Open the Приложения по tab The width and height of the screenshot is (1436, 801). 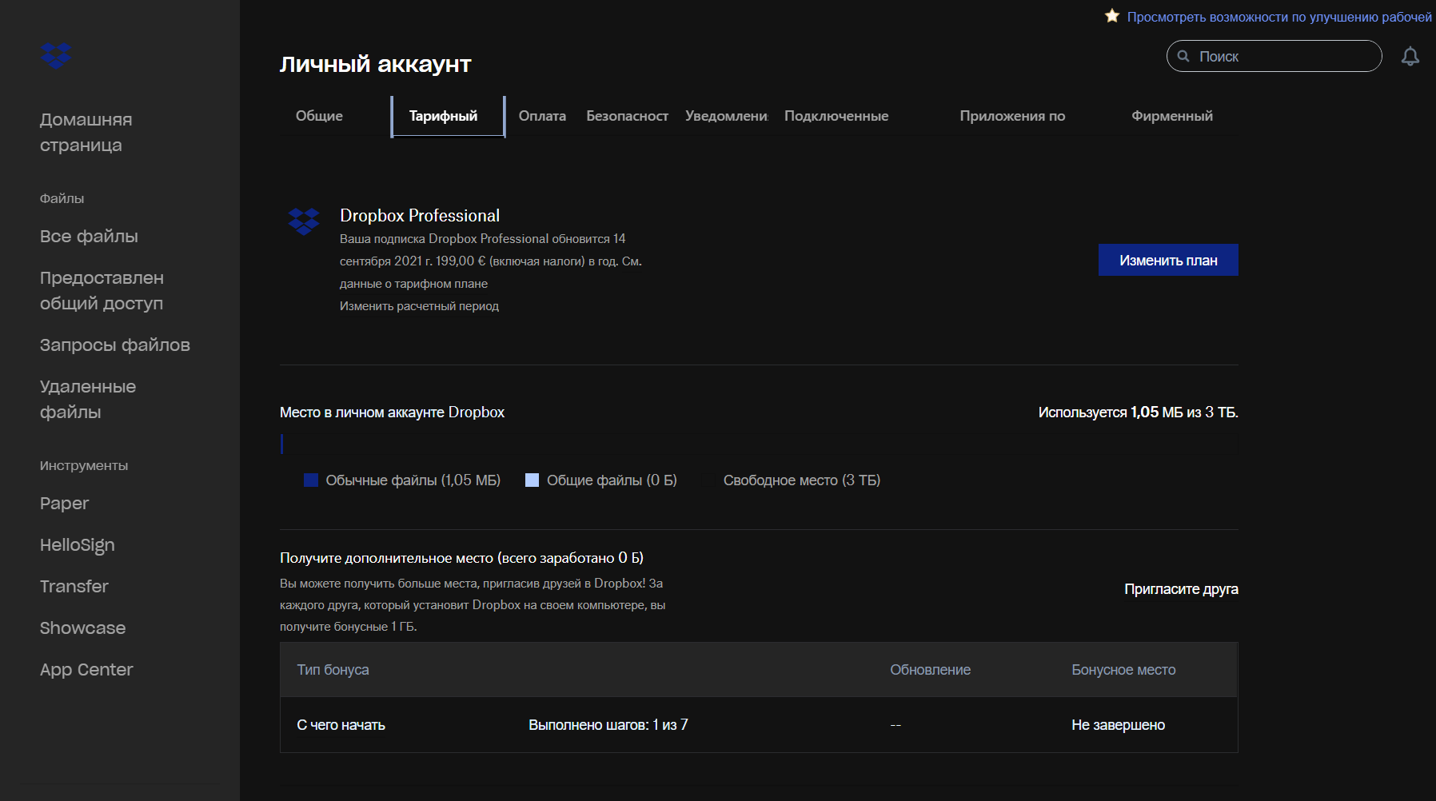[x=1012, y=116]
